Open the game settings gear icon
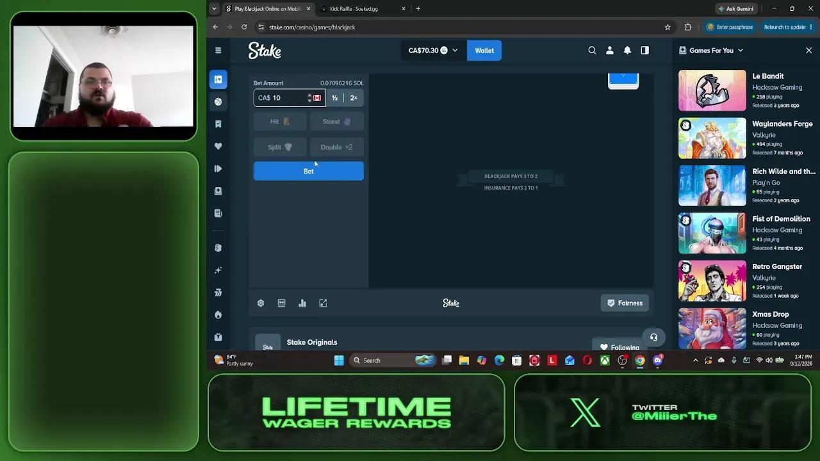The width and height of the screenshot is (820, 461). [261, 303]
